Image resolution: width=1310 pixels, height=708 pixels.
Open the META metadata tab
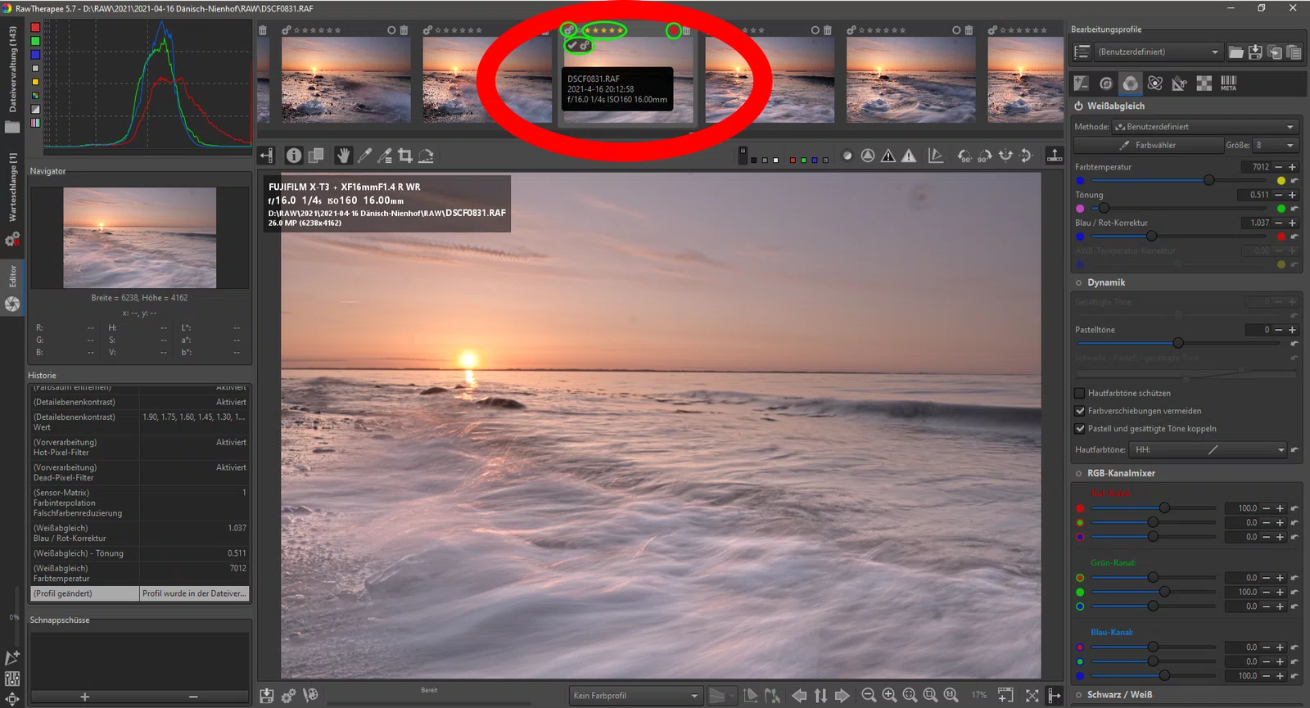(x=1229, y=83)
